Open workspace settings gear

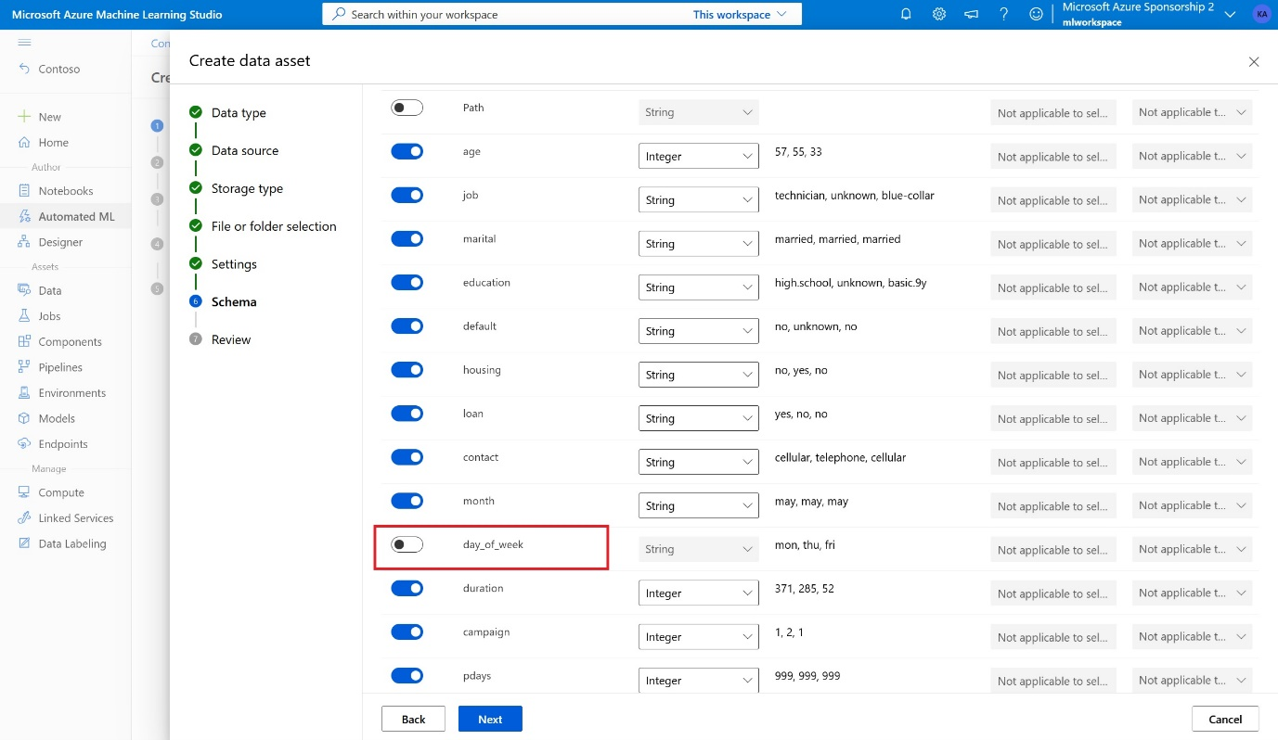coord(938,14)
